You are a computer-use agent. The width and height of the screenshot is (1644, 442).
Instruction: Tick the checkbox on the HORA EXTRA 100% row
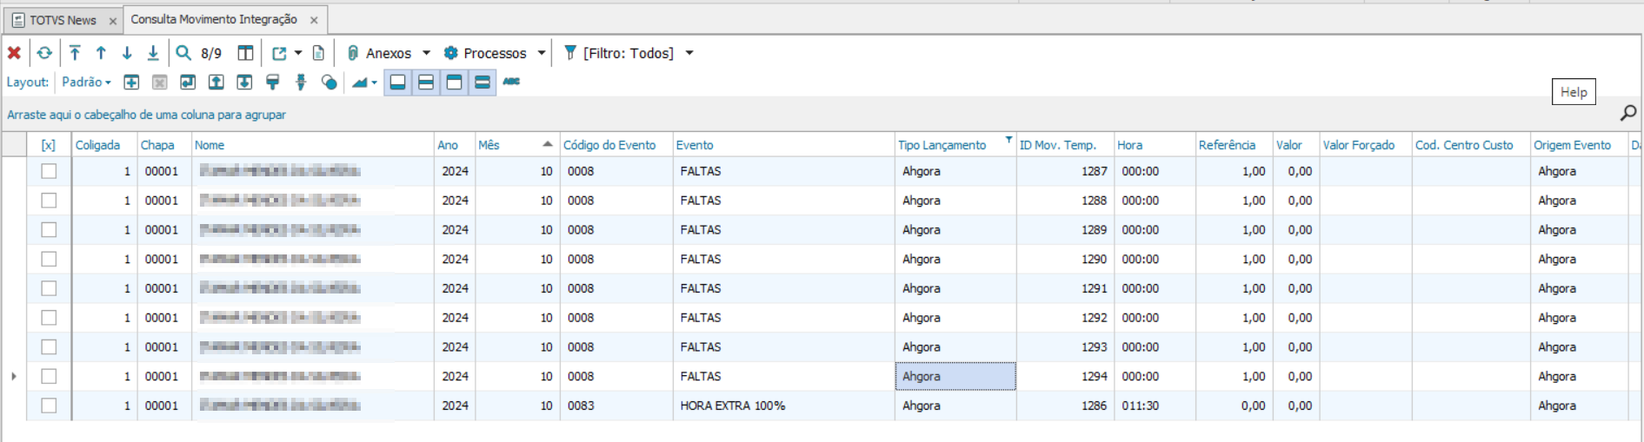coord(49,406)
